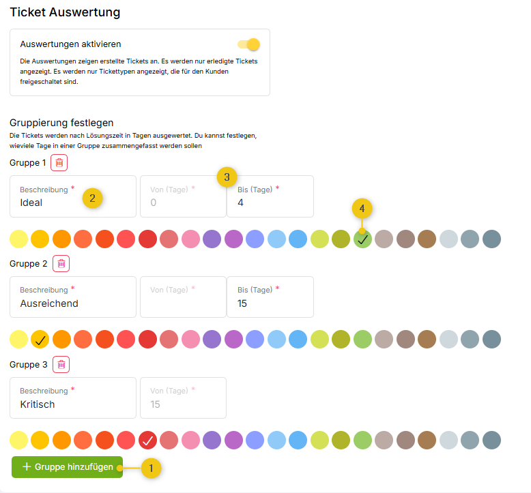Screen dimensions: 531x493
Task: Choose the blue-grey last swatch for Gruppe 1
Action: [x=491, y=239]
